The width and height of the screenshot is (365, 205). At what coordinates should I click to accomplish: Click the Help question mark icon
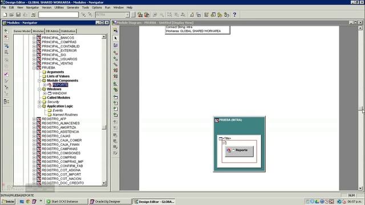(x=234, y=15)
